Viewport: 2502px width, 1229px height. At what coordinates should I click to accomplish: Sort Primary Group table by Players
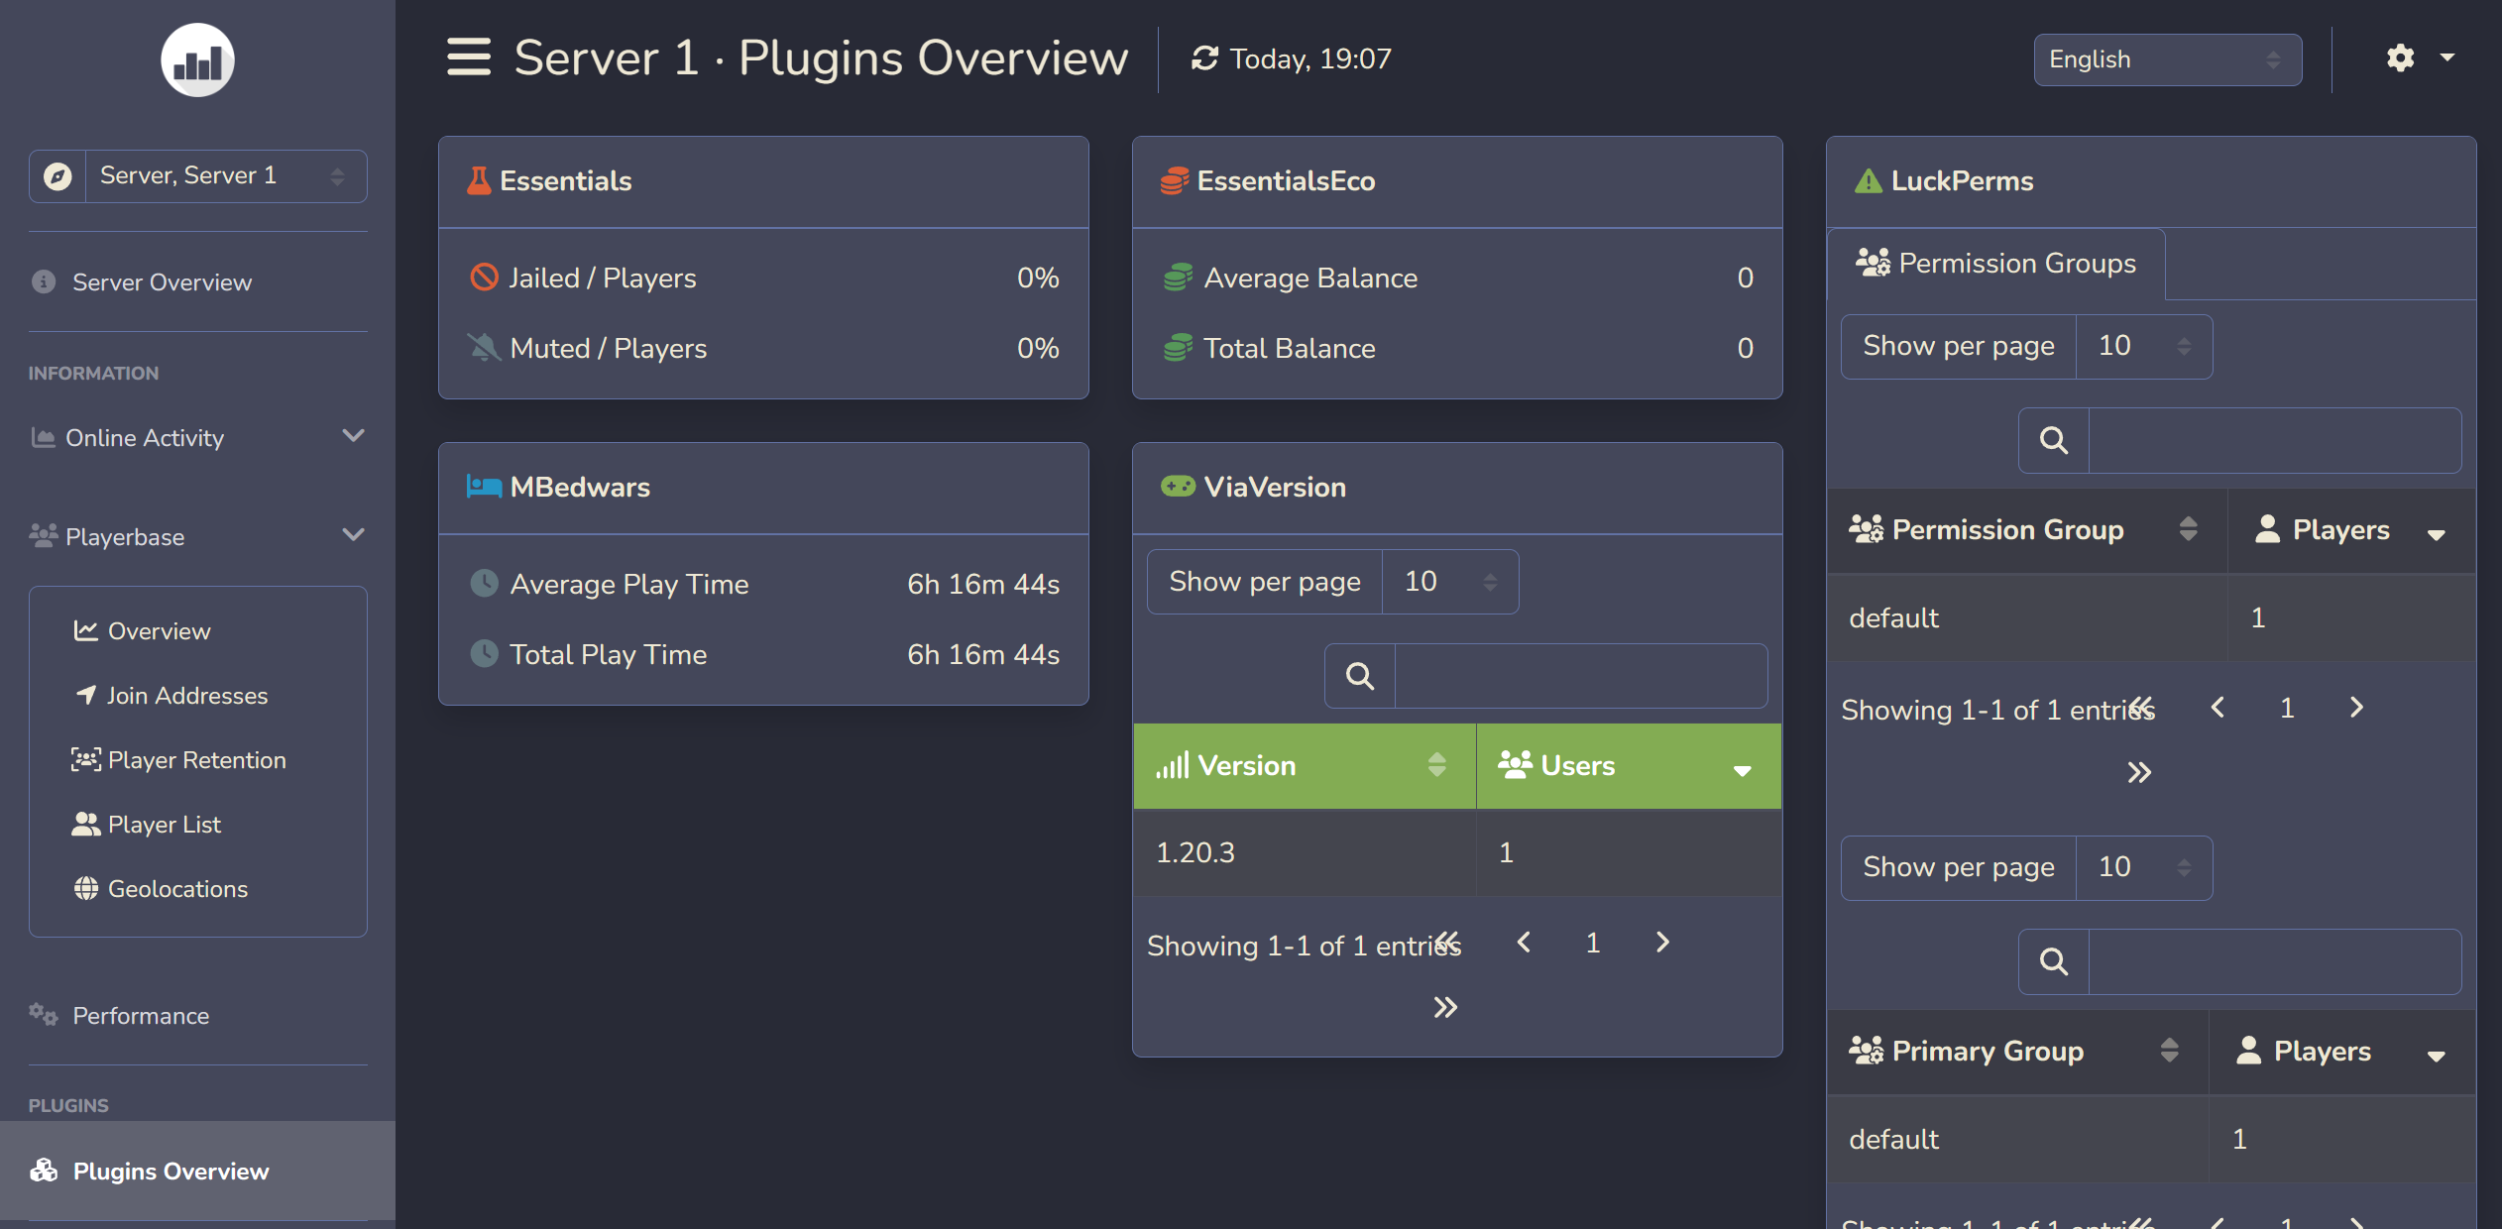click(2341, 1052)
